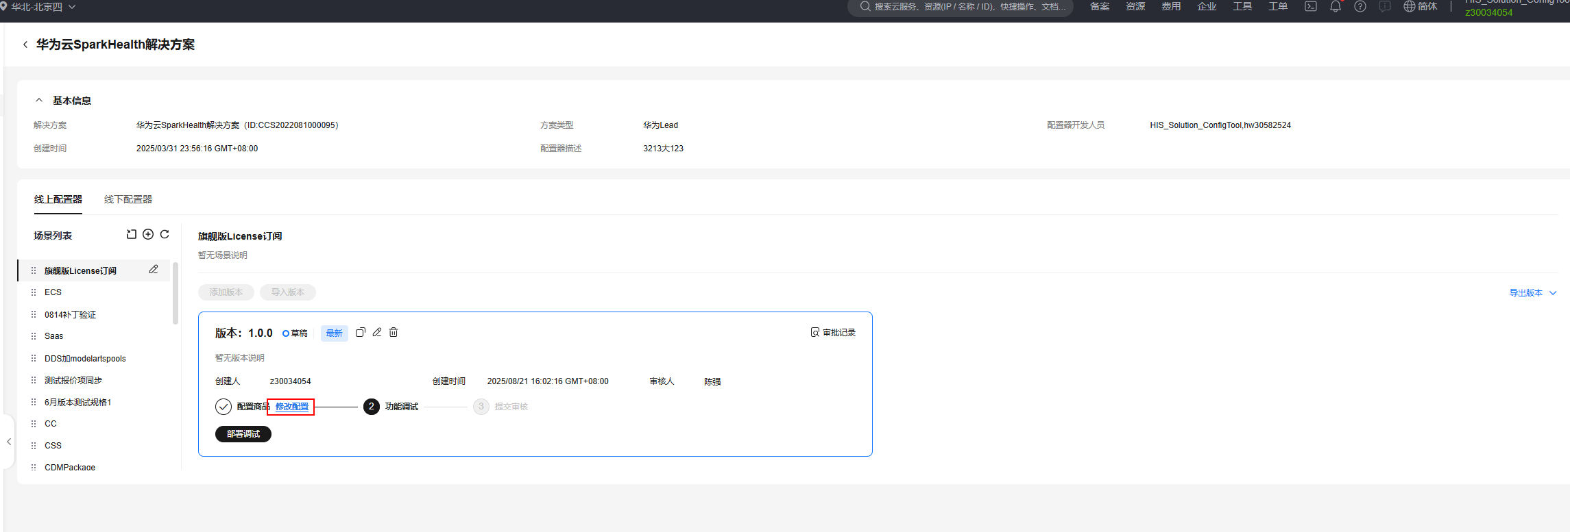Image resolution: width=1570 pixels, height=532 pixels.
Task: Switch to the 线下配置器 tab
Action: tap(128, 199)
